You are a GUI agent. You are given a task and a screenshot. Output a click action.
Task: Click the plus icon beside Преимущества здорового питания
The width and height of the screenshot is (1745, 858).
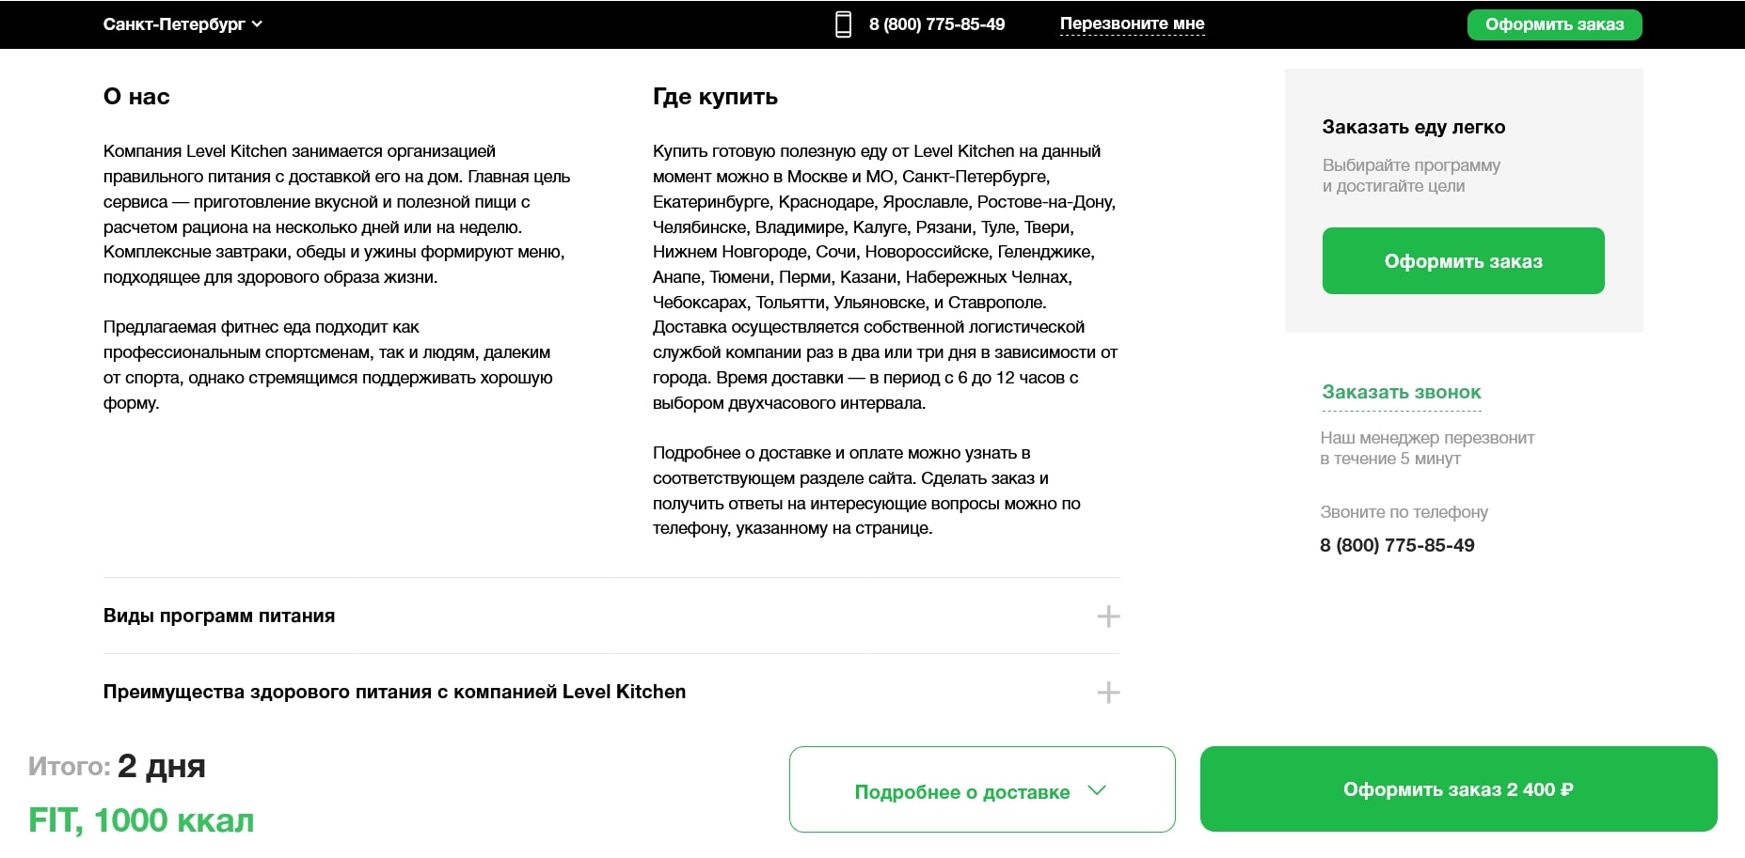coord(1110,693)
